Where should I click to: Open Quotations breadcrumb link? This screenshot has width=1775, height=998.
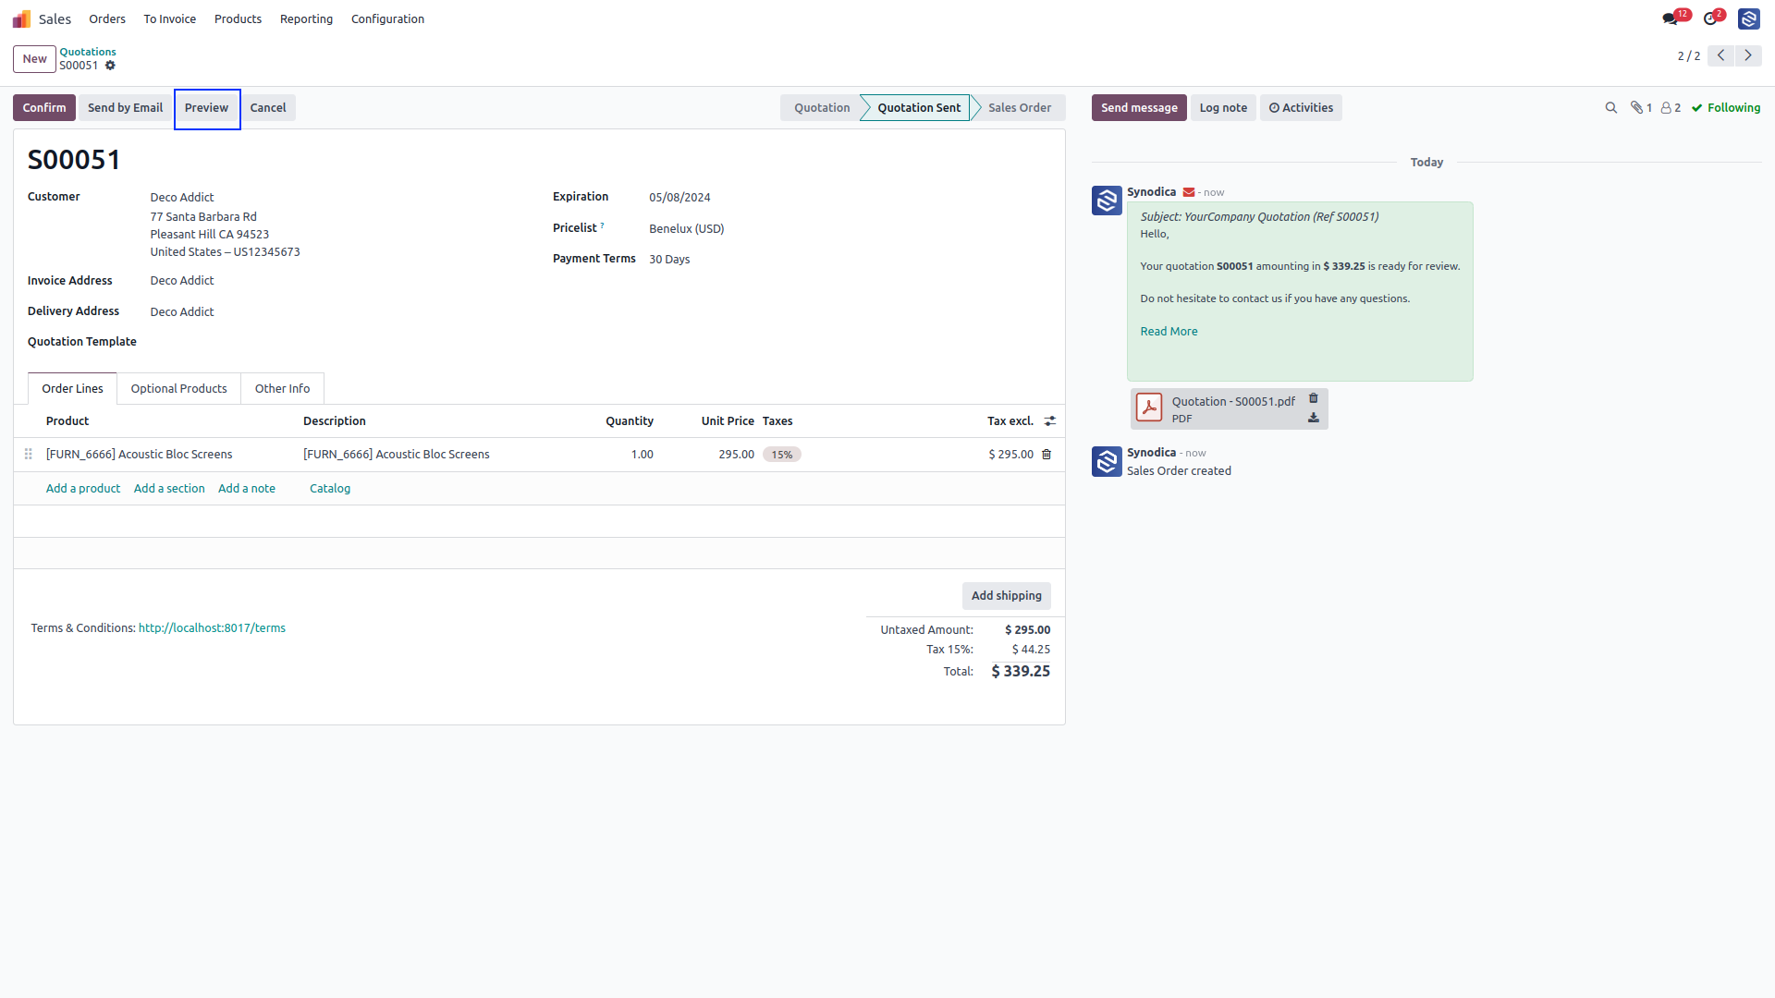(x=88, y=52)
